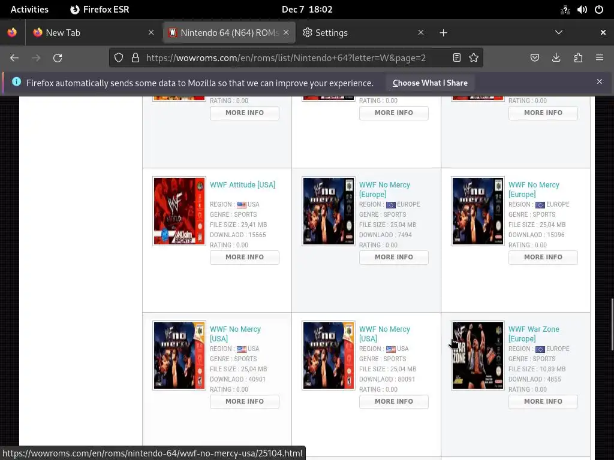Click MORE INFO under WWF Attitude [USA]

pyautogui.click(x=245, y=257)
